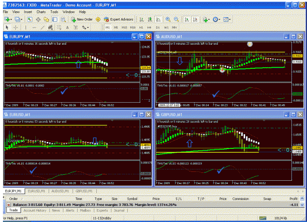Toggle chart Auto Scroll
The height and width of the screenshot is (222, 307).
187,19
